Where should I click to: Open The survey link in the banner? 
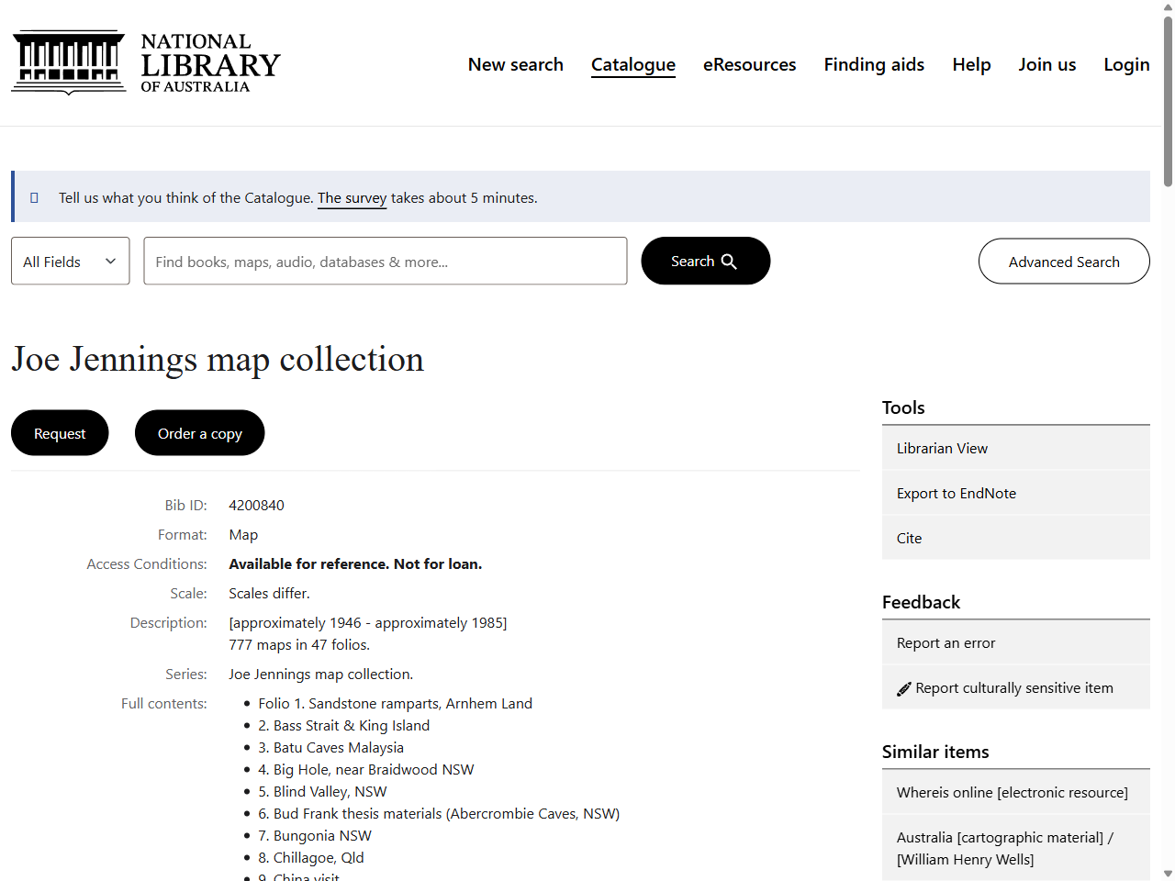click(x=352, y=197)
